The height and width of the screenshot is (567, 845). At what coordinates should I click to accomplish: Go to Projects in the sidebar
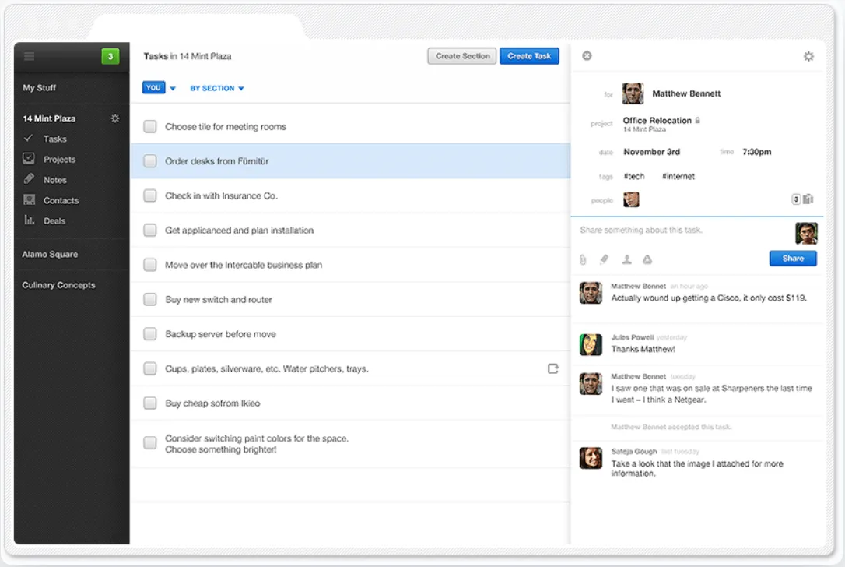tap(59, 159)
